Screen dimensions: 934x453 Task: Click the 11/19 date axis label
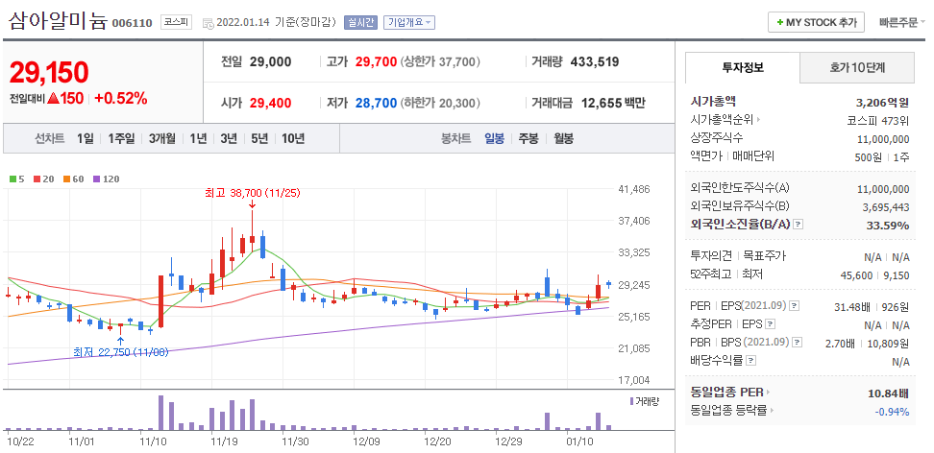pyautogui.click(x=225, y=441)
